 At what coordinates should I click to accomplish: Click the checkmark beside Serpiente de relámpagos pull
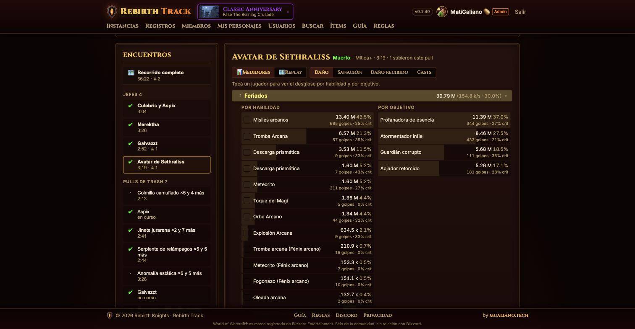tap(131, 249)
